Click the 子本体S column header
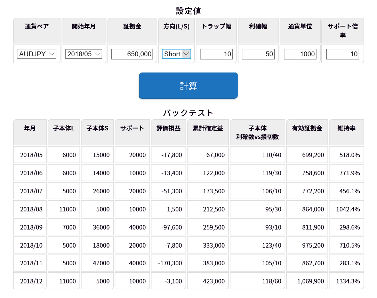The width and height of the screenshot is (377, 298). tap(97, 132)
